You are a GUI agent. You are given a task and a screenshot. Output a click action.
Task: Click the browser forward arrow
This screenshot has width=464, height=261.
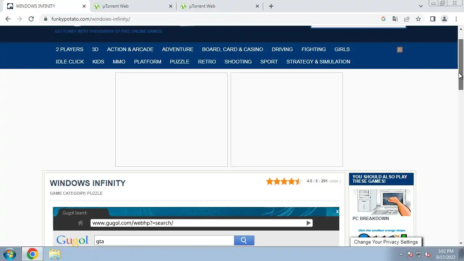pyautogui.click(x=20, y=19)
